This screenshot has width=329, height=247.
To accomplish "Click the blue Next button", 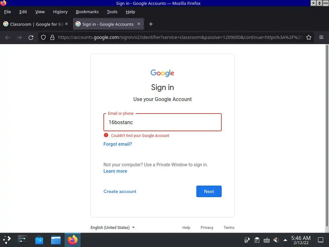I will (x=209, y=191).
